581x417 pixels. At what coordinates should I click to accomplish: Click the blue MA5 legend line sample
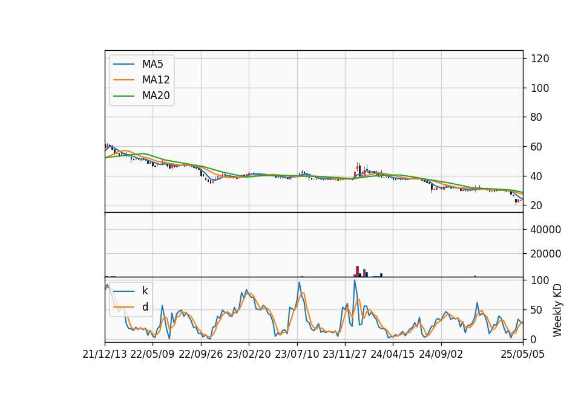pos(123,64)
